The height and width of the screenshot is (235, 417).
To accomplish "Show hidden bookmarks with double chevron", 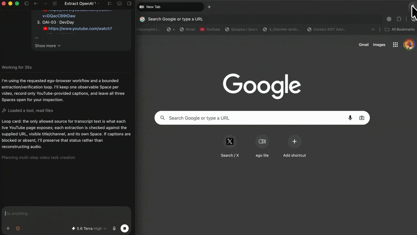I will coord(373,29).
